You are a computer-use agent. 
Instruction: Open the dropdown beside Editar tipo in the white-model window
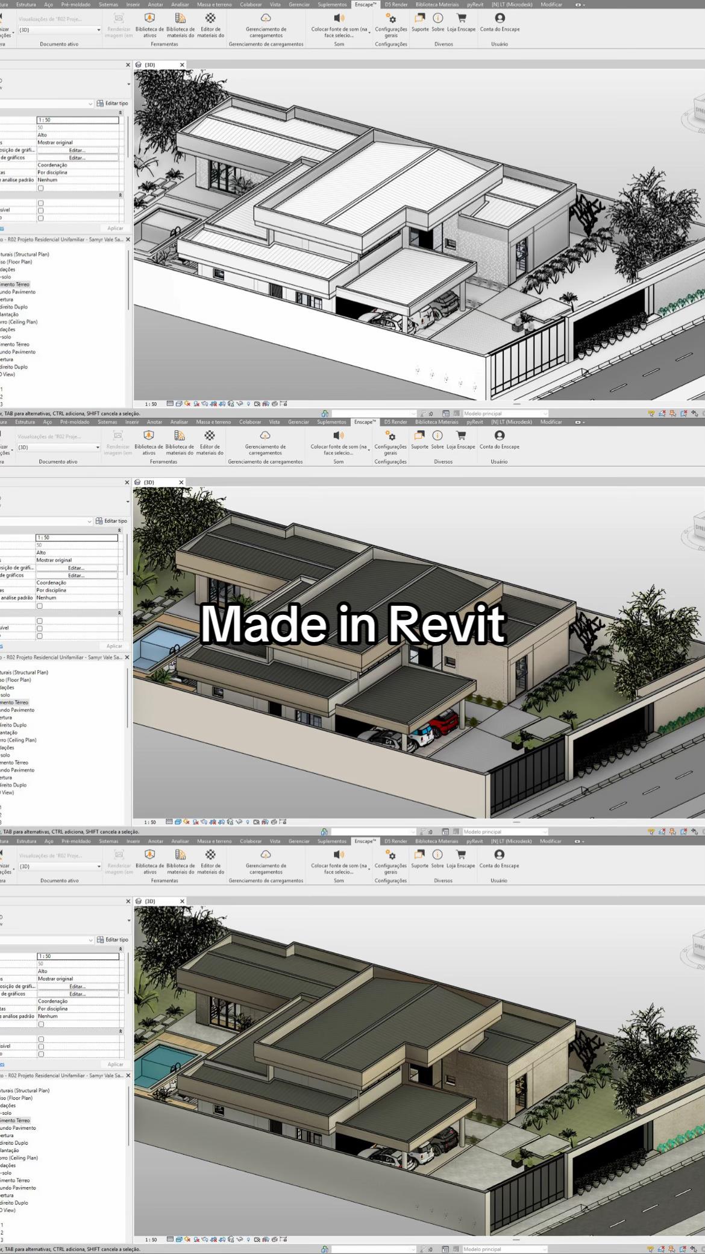point(90,104)
